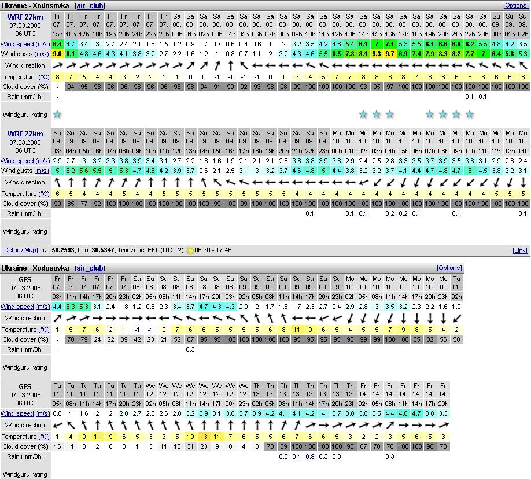Viewport: 531px width, 480px height.
Task: Click yellow 9.7 wind gust cell
Action: (x=390, y=54)
